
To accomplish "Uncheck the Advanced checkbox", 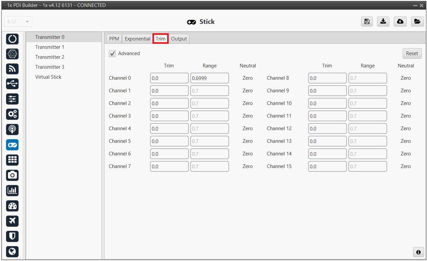I will [112, 53].
